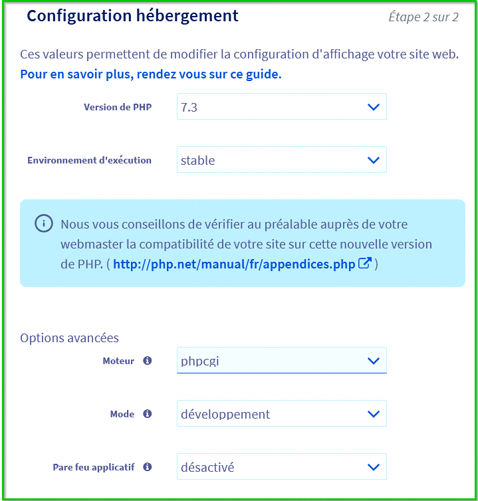Open the Moteur dropdown showing phpcgi
Image resolution: width=478 pixels, height=501 pixels.
pyautogui.click(x=273, y=361)
